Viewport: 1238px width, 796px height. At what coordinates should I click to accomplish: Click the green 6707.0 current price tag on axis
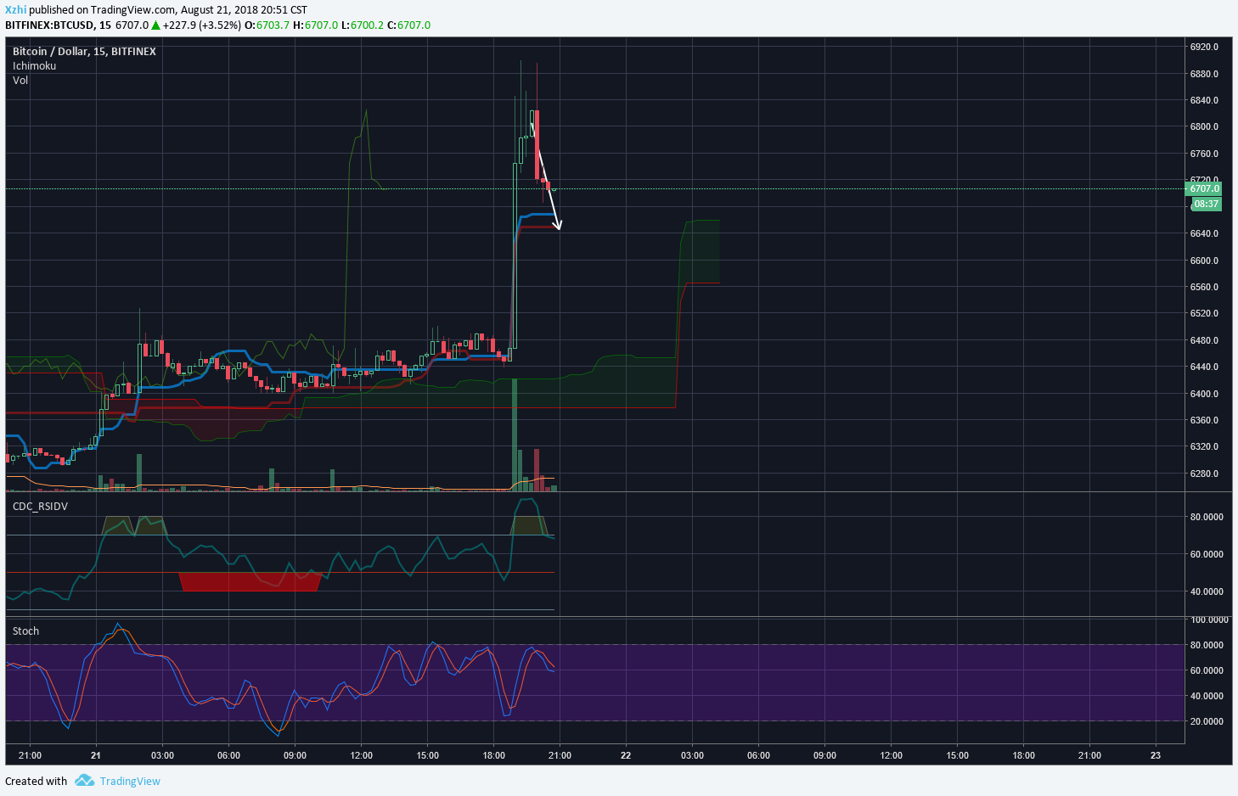(1204, 188)
